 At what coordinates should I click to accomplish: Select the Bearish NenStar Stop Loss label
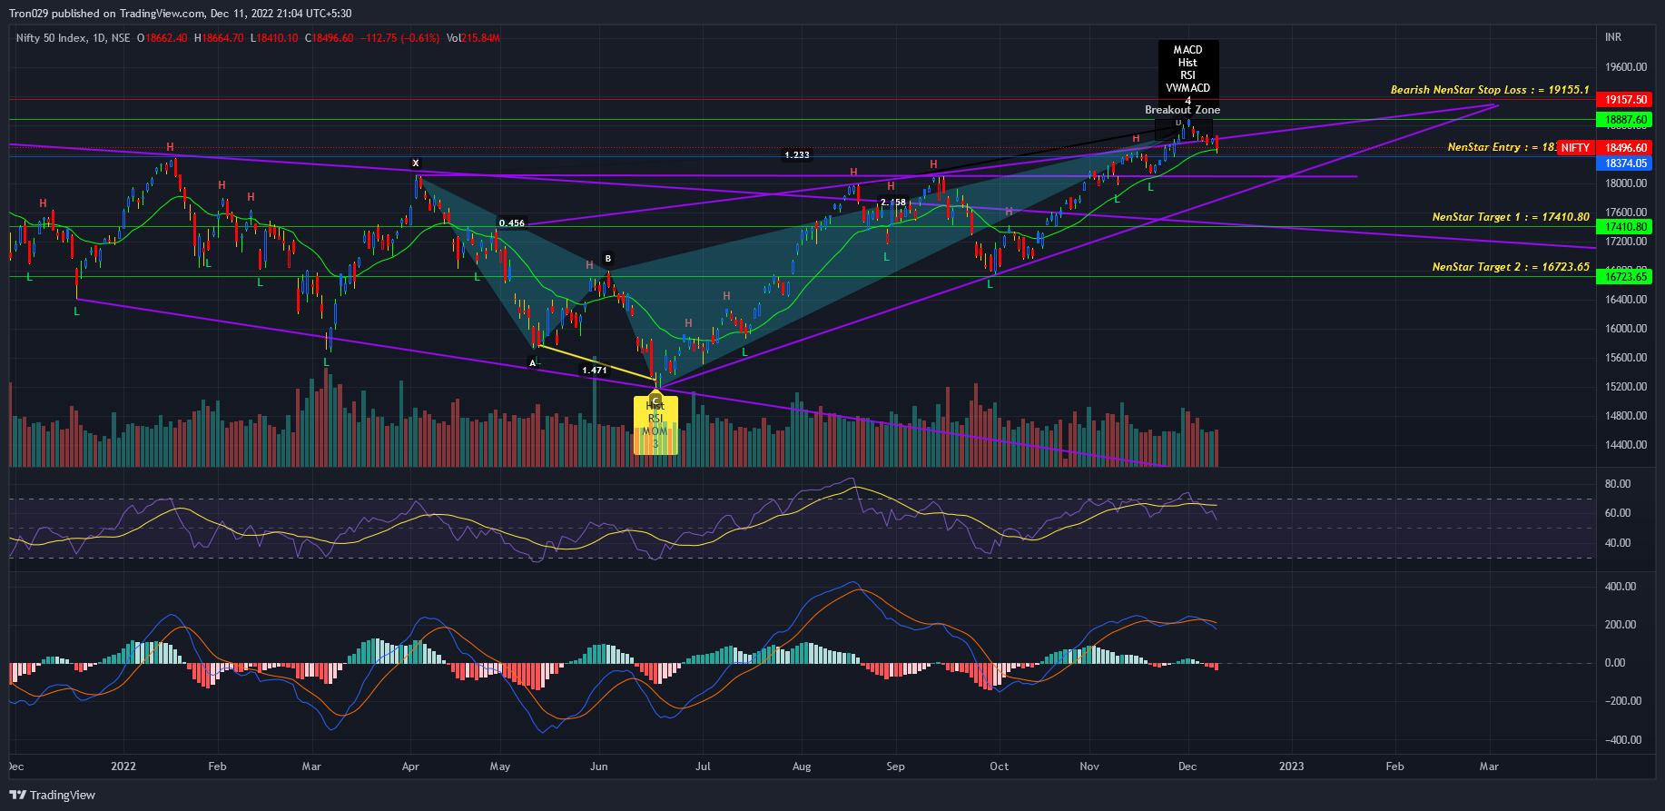coord(1490,90)
